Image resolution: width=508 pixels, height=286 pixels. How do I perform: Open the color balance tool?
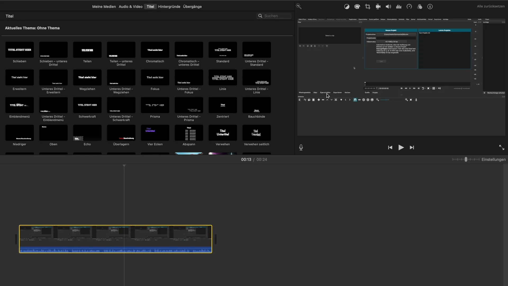pos(347,7)
